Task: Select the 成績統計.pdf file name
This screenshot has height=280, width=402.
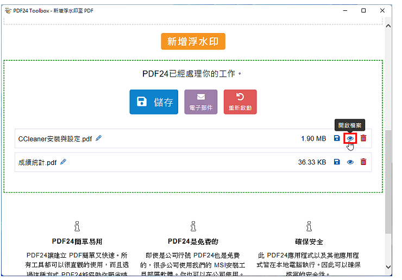Action: (37, 162)
